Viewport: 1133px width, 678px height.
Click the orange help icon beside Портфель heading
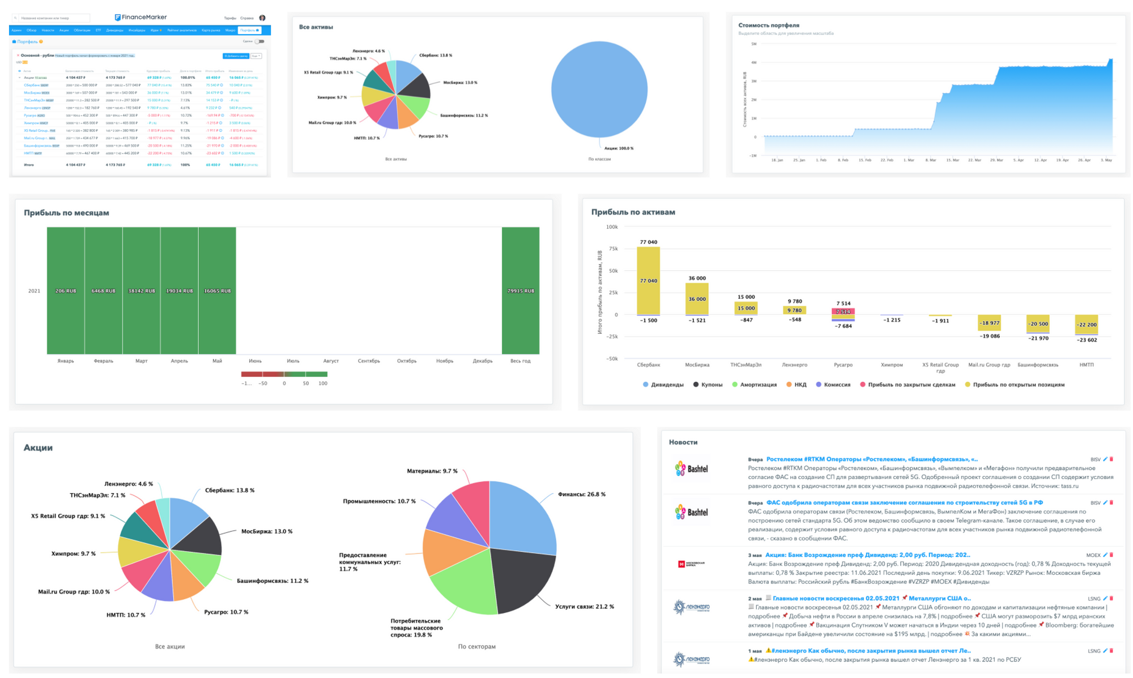tap(41, 41)
